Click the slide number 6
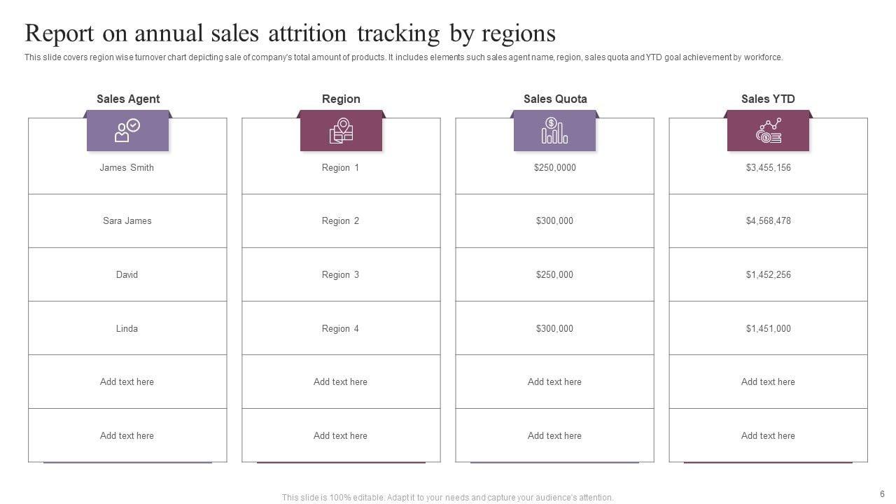The width and height of the screenshot is (896, 504). 882,493
